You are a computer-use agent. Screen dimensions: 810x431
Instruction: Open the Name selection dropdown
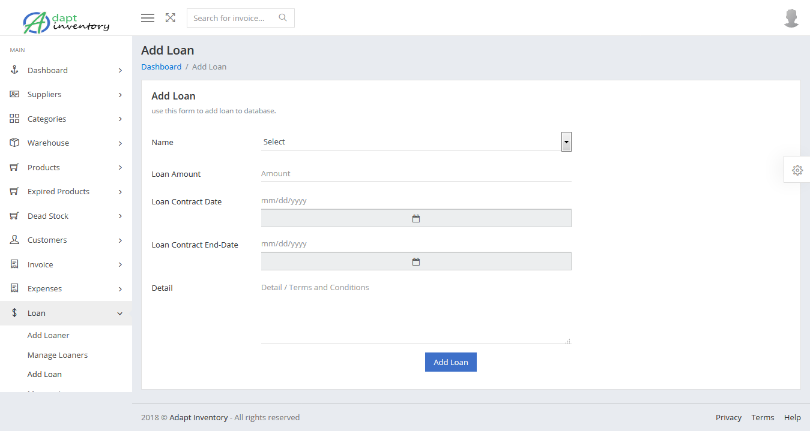point(565,141)
